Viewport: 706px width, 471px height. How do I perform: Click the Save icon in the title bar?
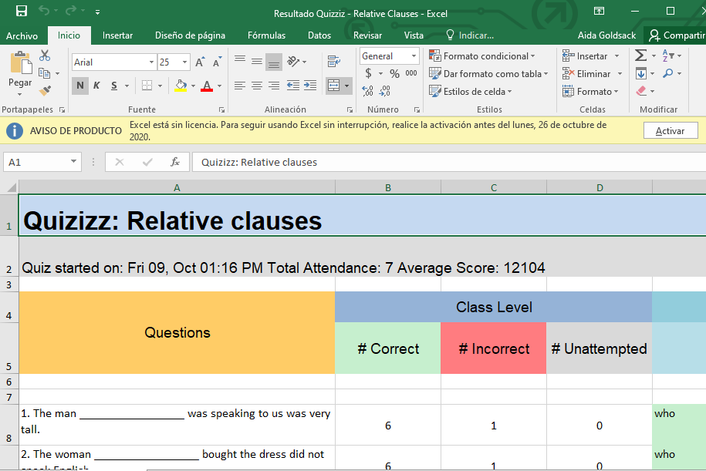click(21, 11)
